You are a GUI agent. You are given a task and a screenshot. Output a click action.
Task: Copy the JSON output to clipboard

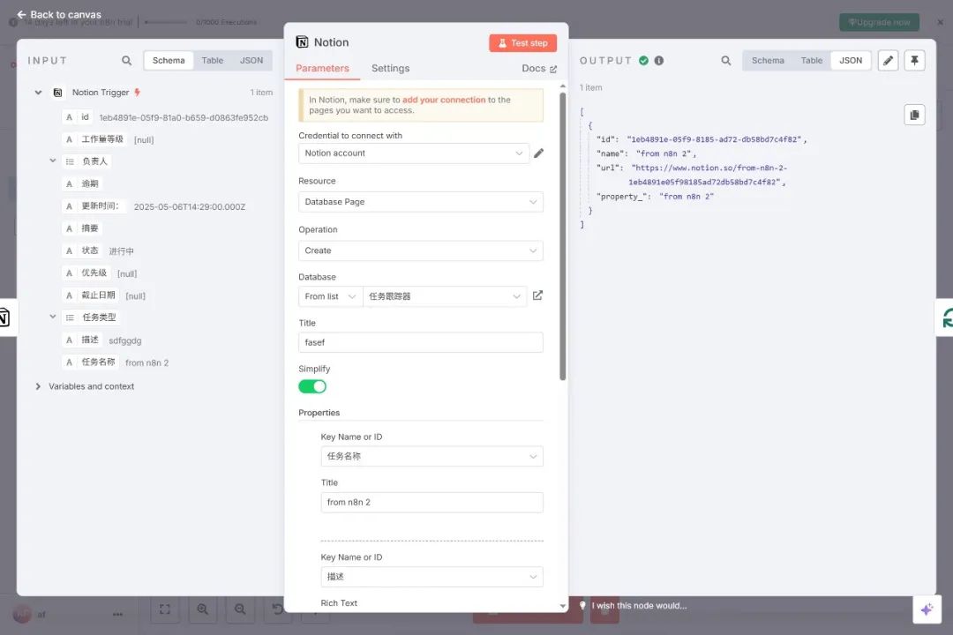[914, 115]
